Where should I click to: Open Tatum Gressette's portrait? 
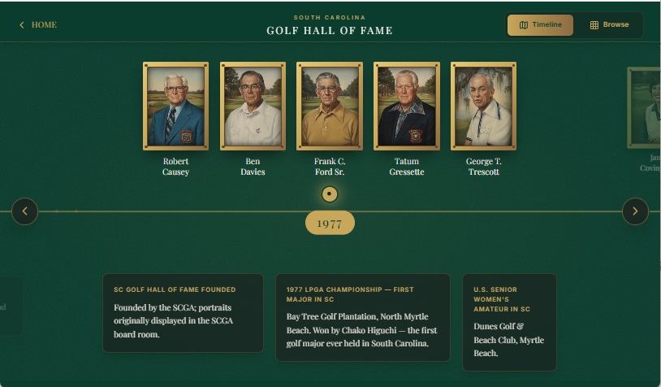click(407, 106)
